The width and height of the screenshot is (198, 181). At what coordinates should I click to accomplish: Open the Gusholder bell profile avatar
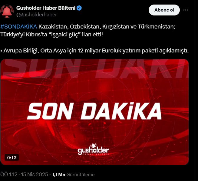coord(7,11)
